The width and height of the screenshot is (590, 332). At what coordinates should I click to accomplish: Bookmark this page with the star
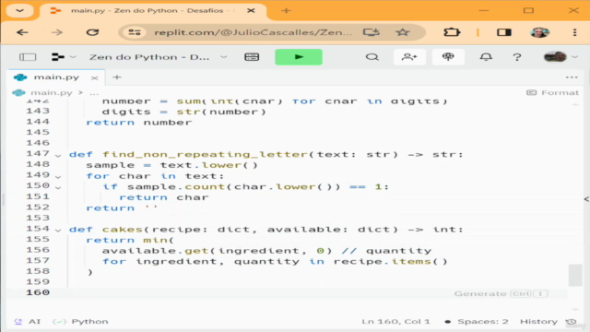tap(402, 32)
